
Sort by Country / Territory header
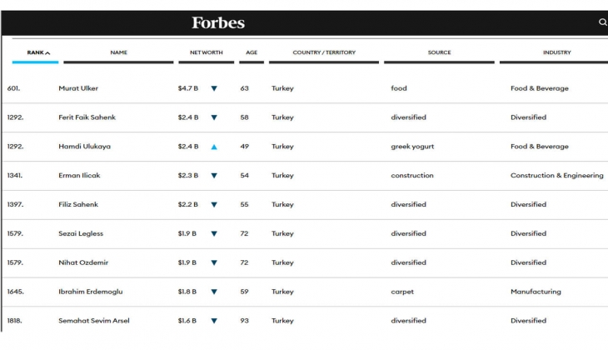point(324,52)
